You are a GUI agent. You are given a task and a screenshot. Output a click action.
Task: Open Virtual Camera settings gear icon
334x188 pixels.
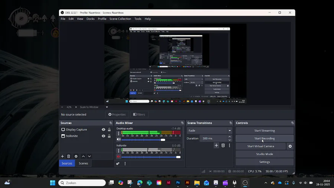(290, 146)
